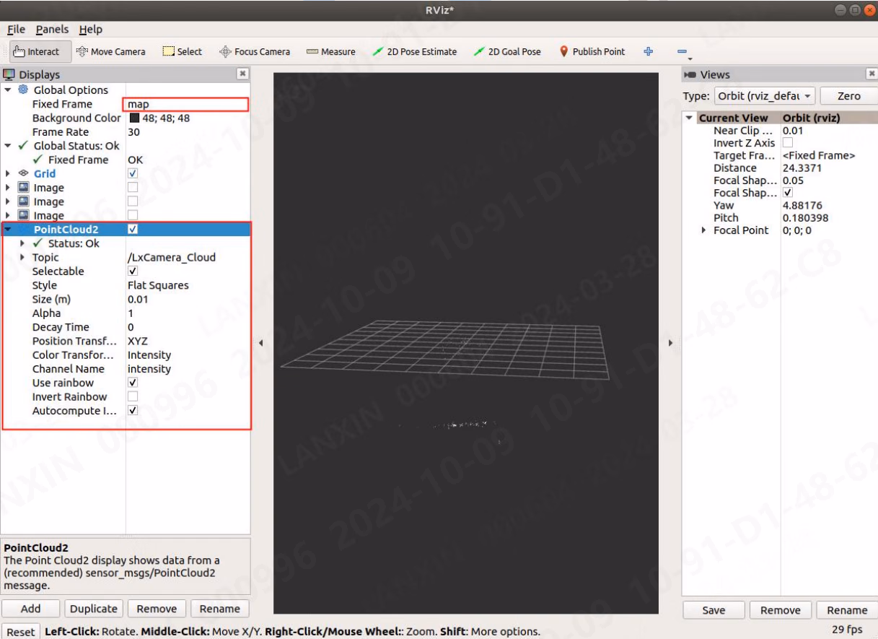The height and width of the screenshot is (639, 878).
Task: Click Remove in the Displays panel
Action: (x=157, y=609)
